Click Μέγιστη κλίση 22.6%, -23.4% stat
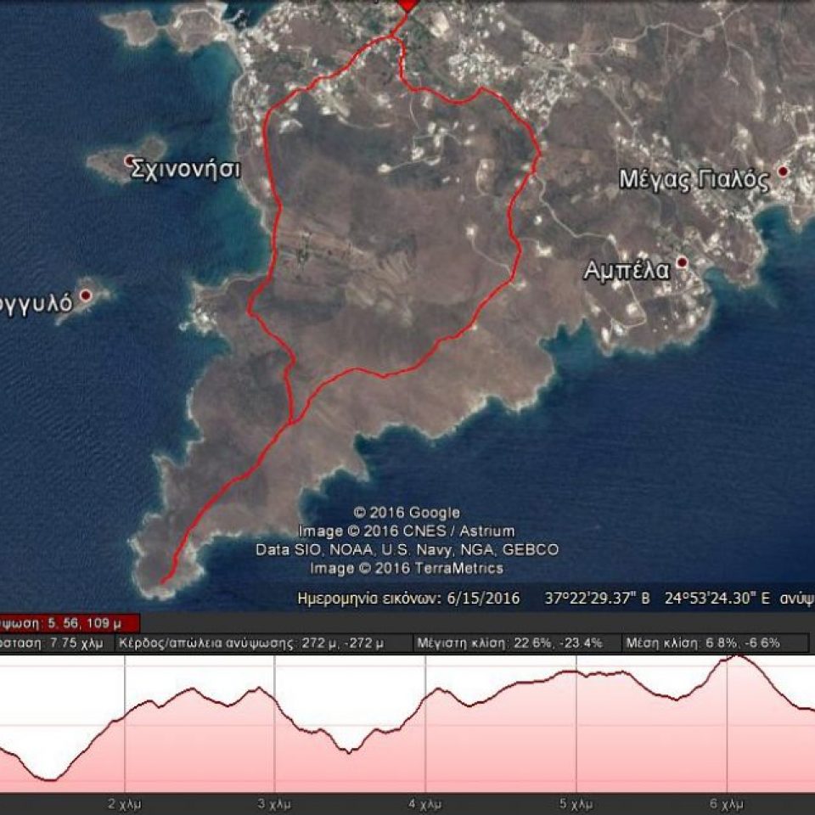 click(x=509, y=644)
